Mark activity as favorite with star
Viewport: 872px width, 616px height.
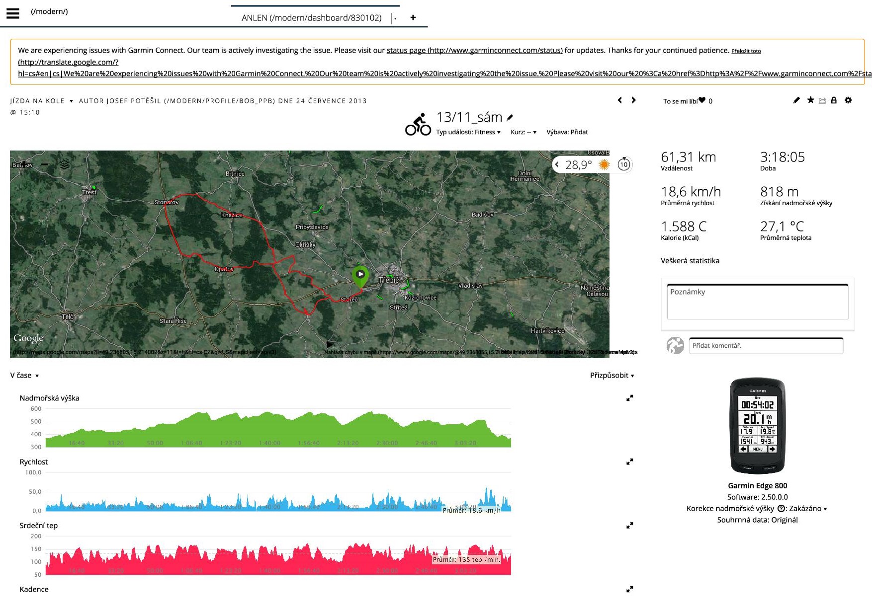point(810,100)
